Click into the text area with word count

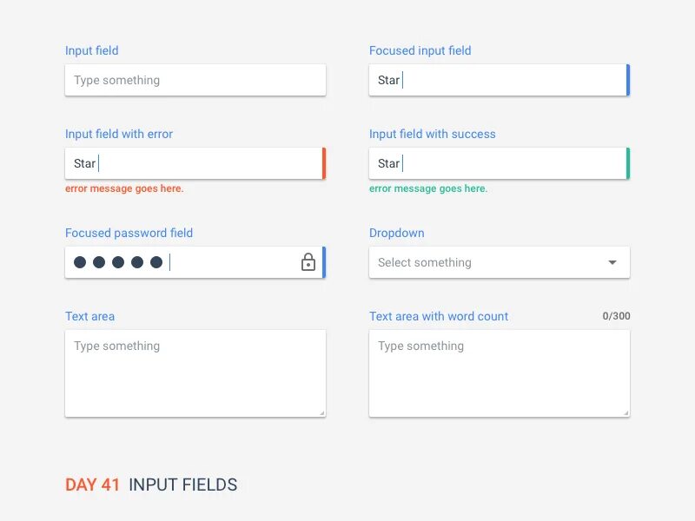point(498,373)
